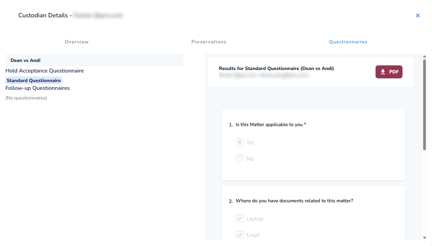Click the scrollbar down arrow

pyautogui.click(x=424, y=238)
